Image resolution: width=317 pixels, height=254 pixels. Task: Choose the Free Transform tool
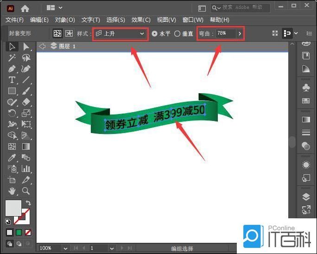(26, 124)
